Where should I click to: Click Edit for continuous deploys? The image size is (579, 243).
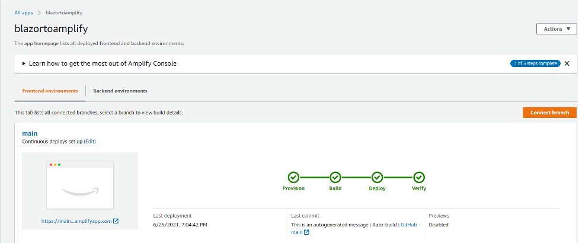click(89, 142)
